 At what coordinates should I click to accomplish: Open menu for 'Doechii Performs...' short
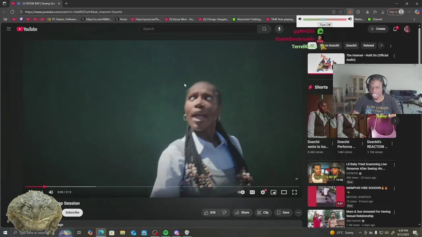[x=362, y=144]
